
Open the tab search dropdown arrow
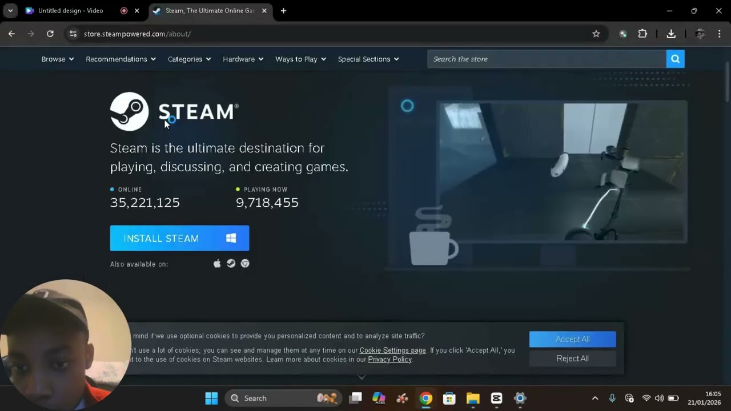(10, 11)
